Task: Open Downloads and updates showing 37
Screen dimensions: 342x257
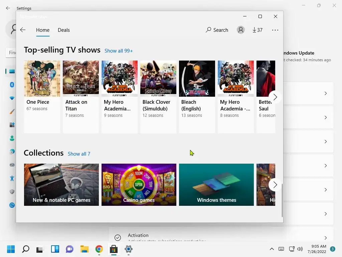Action: (x=258, y=30)
